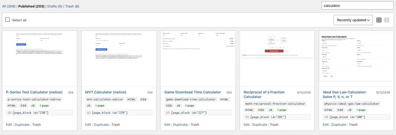
Task: Open Game Download Time Calculator title
Action: [x=193, y=92]
